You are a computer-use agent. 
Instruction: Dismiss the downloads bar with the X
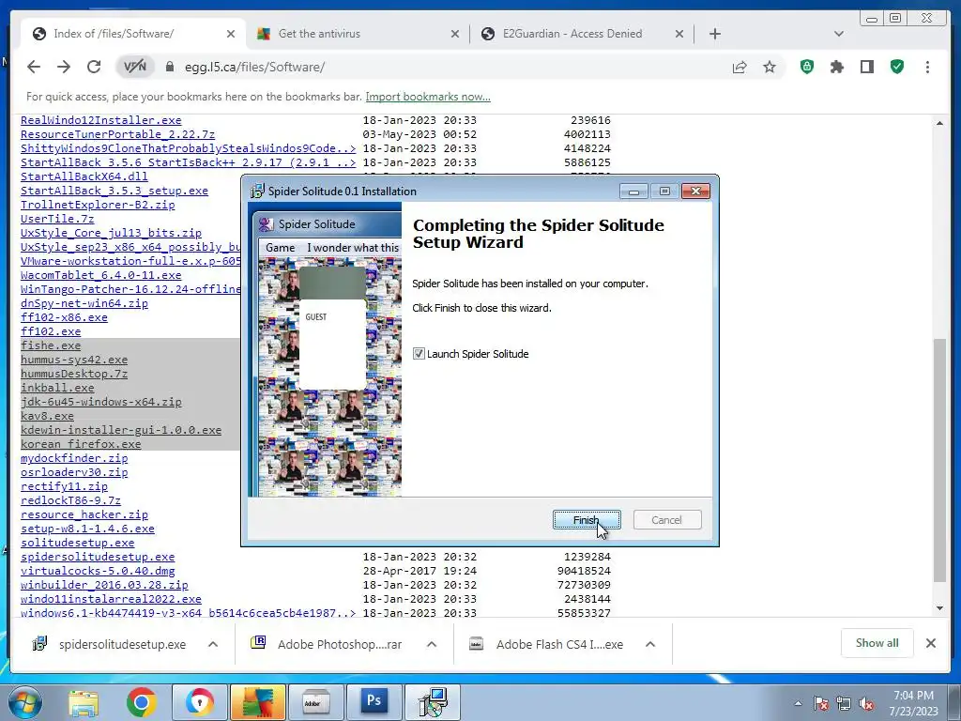930,643
